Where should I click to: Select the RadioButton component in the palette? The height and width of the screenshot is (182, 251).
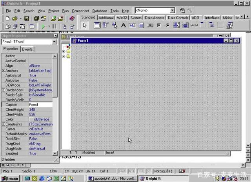167,25
